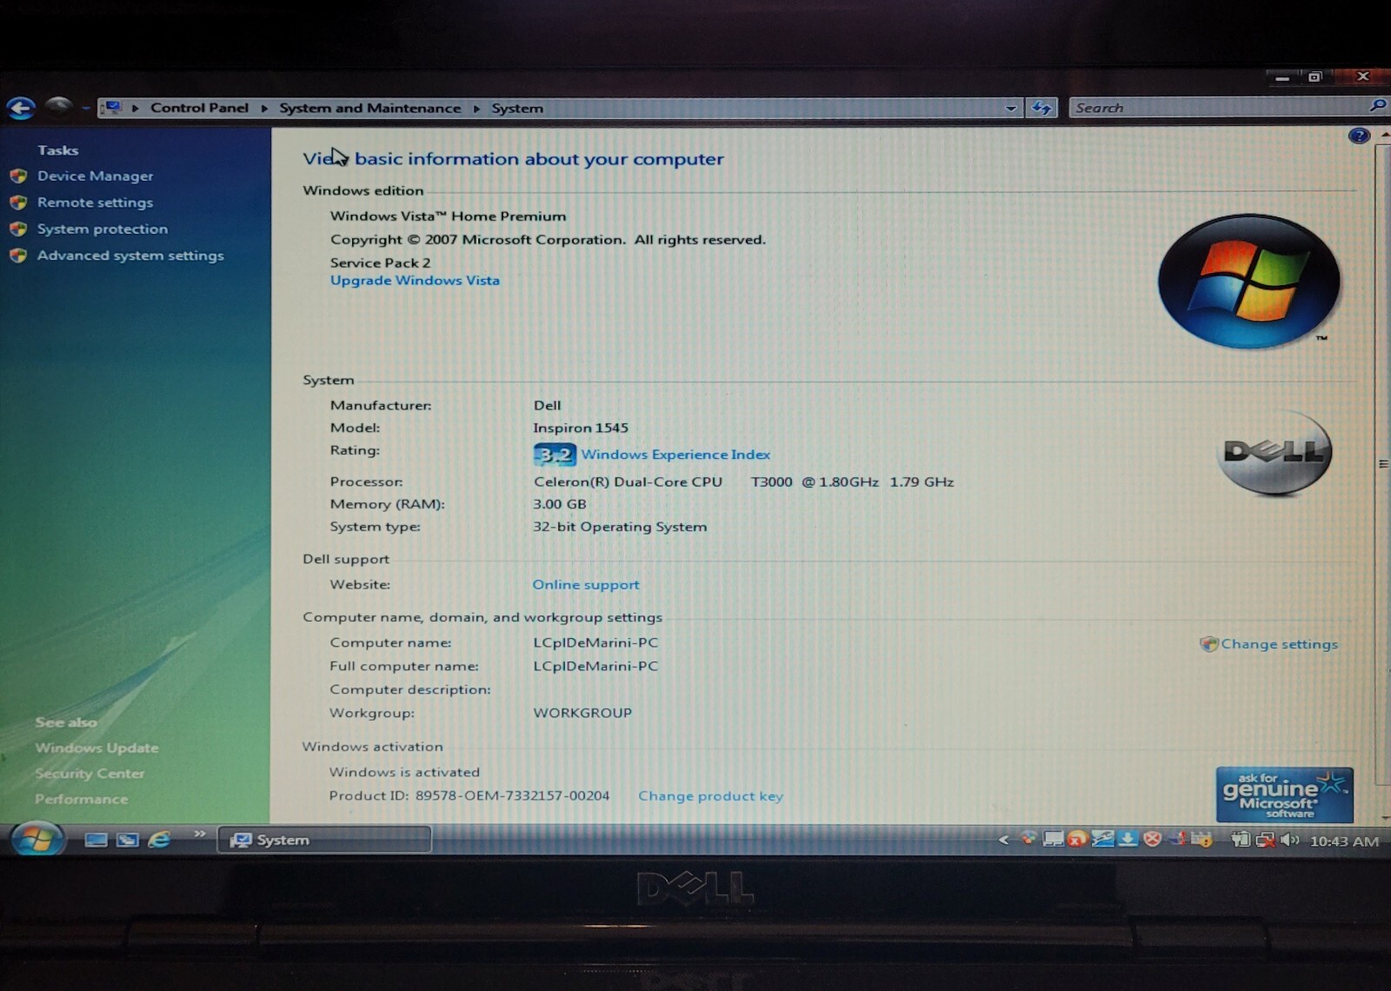Image resolution: width=1391 pixels, height=991 pixels.
Task: Click Change settings for computer name
Action: point(1279,644)
